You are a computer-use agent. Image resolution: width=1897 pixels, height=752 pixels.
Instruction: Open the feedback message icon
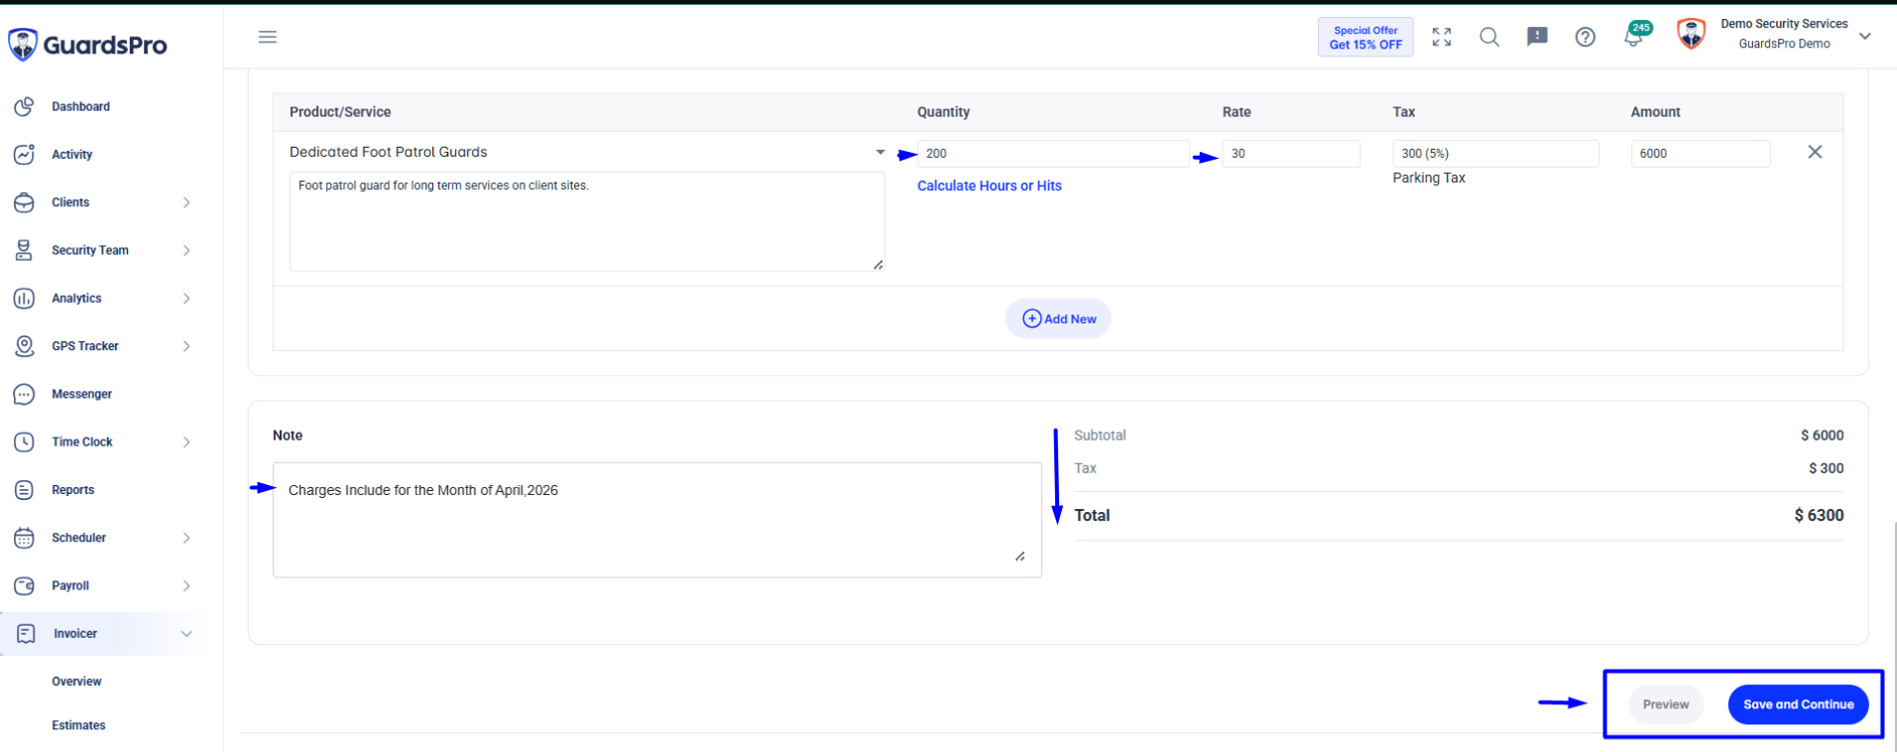pyautogui.click(x=1537, y=37)
